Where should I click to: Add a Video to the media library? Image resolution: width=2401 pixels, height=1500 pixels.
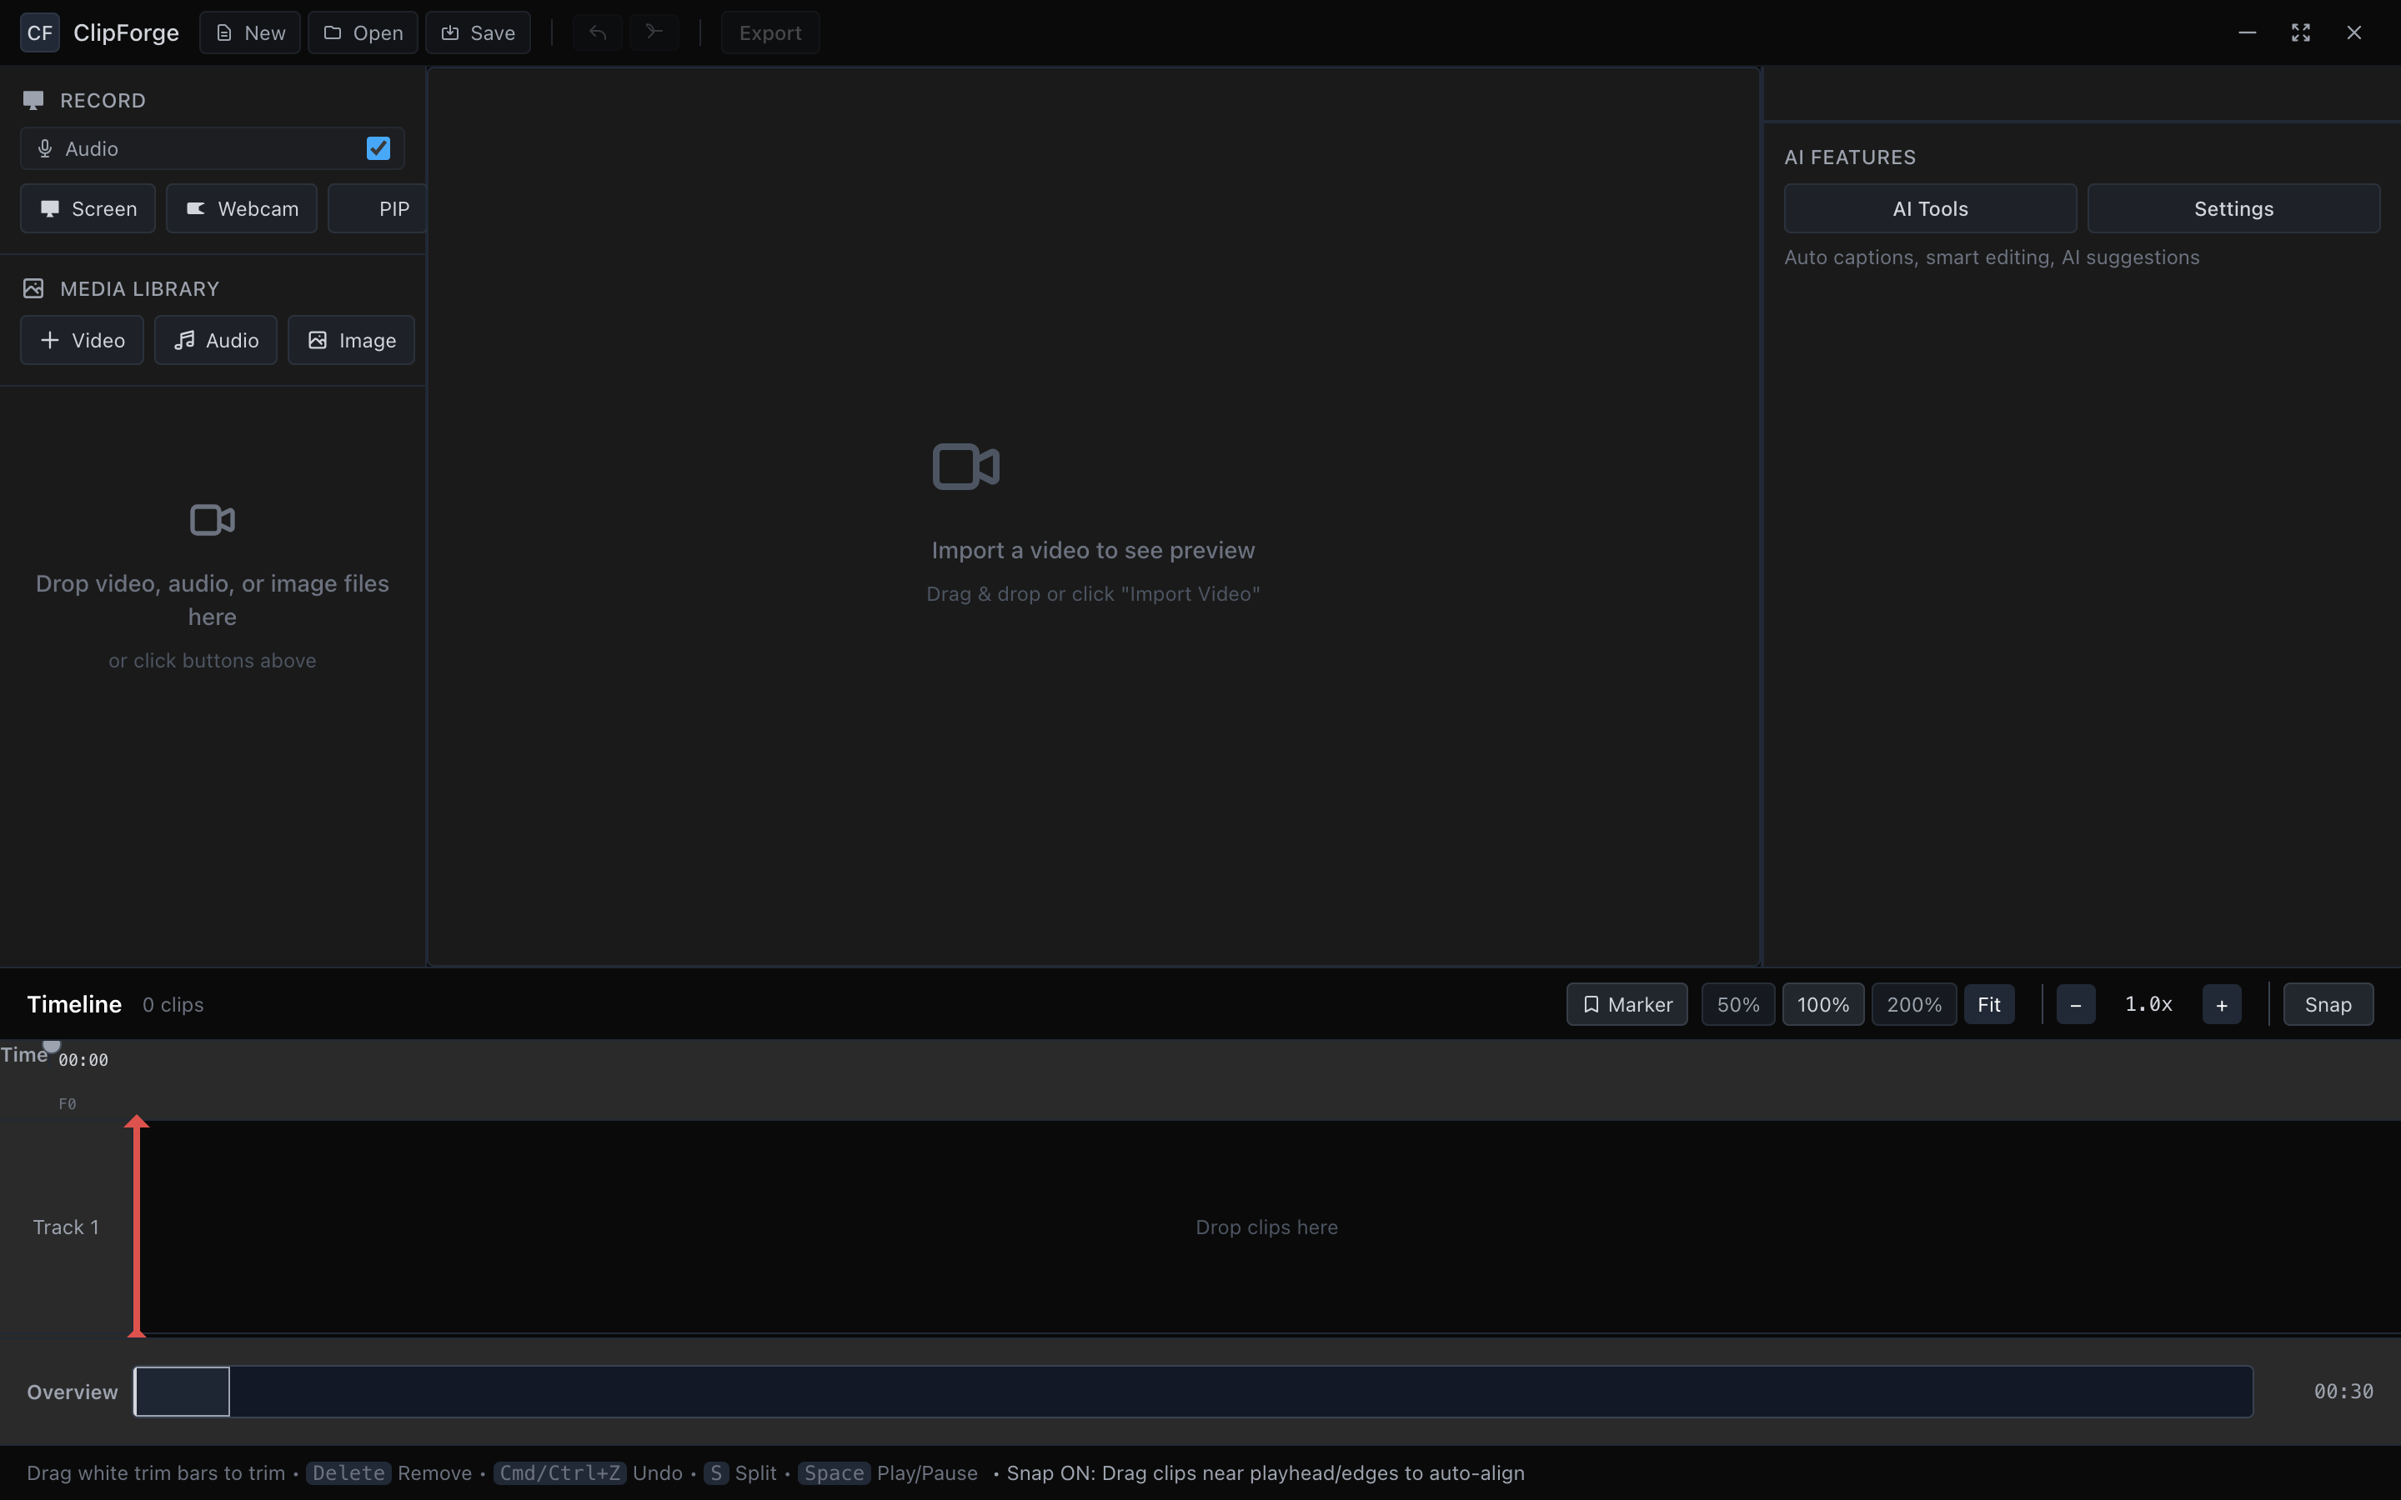82,340
